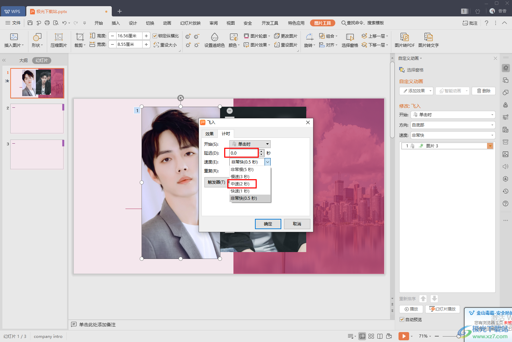
Task: Click the Set Transparent Color (设置透明色) icon
Action: pyautogui.click(x=215, y=37)
